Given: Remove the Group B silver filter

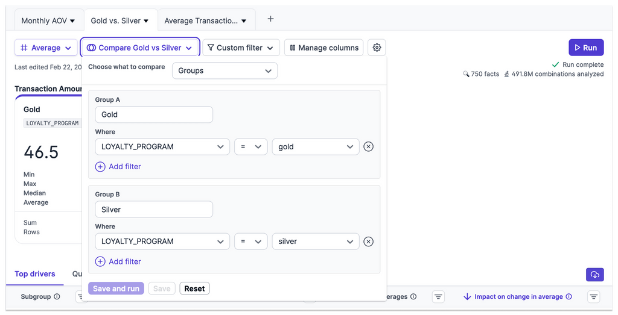Looking at the screenshot, I should (368, 242).
